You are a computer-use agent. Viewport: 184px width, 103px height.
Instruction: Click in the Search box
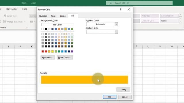pos(139,3)
